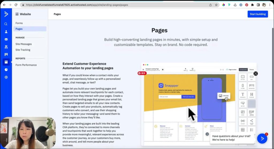
Task: Open Site Messages under Manage
Action: [x=24, y=44]
